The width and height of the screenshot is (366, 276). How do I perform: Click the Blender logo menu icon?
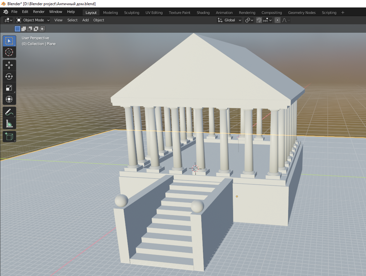[x=6, y=12]
